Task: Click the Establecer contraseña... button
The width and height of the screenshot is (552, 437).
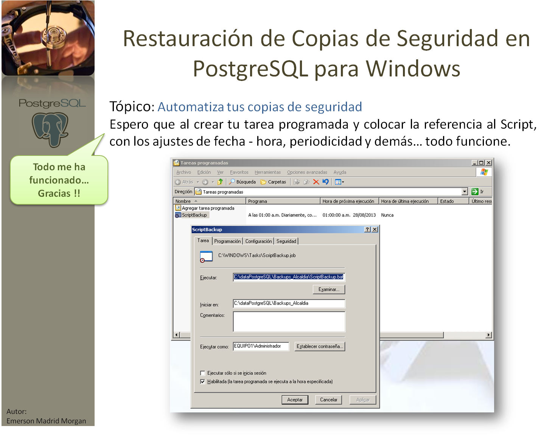Action: click(x=320, y=346)
